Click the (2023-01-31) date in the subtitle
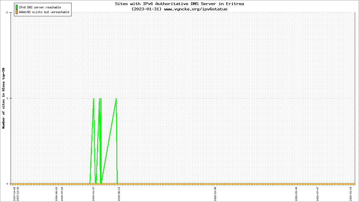The image size is (359, 202). pos(147,9)
